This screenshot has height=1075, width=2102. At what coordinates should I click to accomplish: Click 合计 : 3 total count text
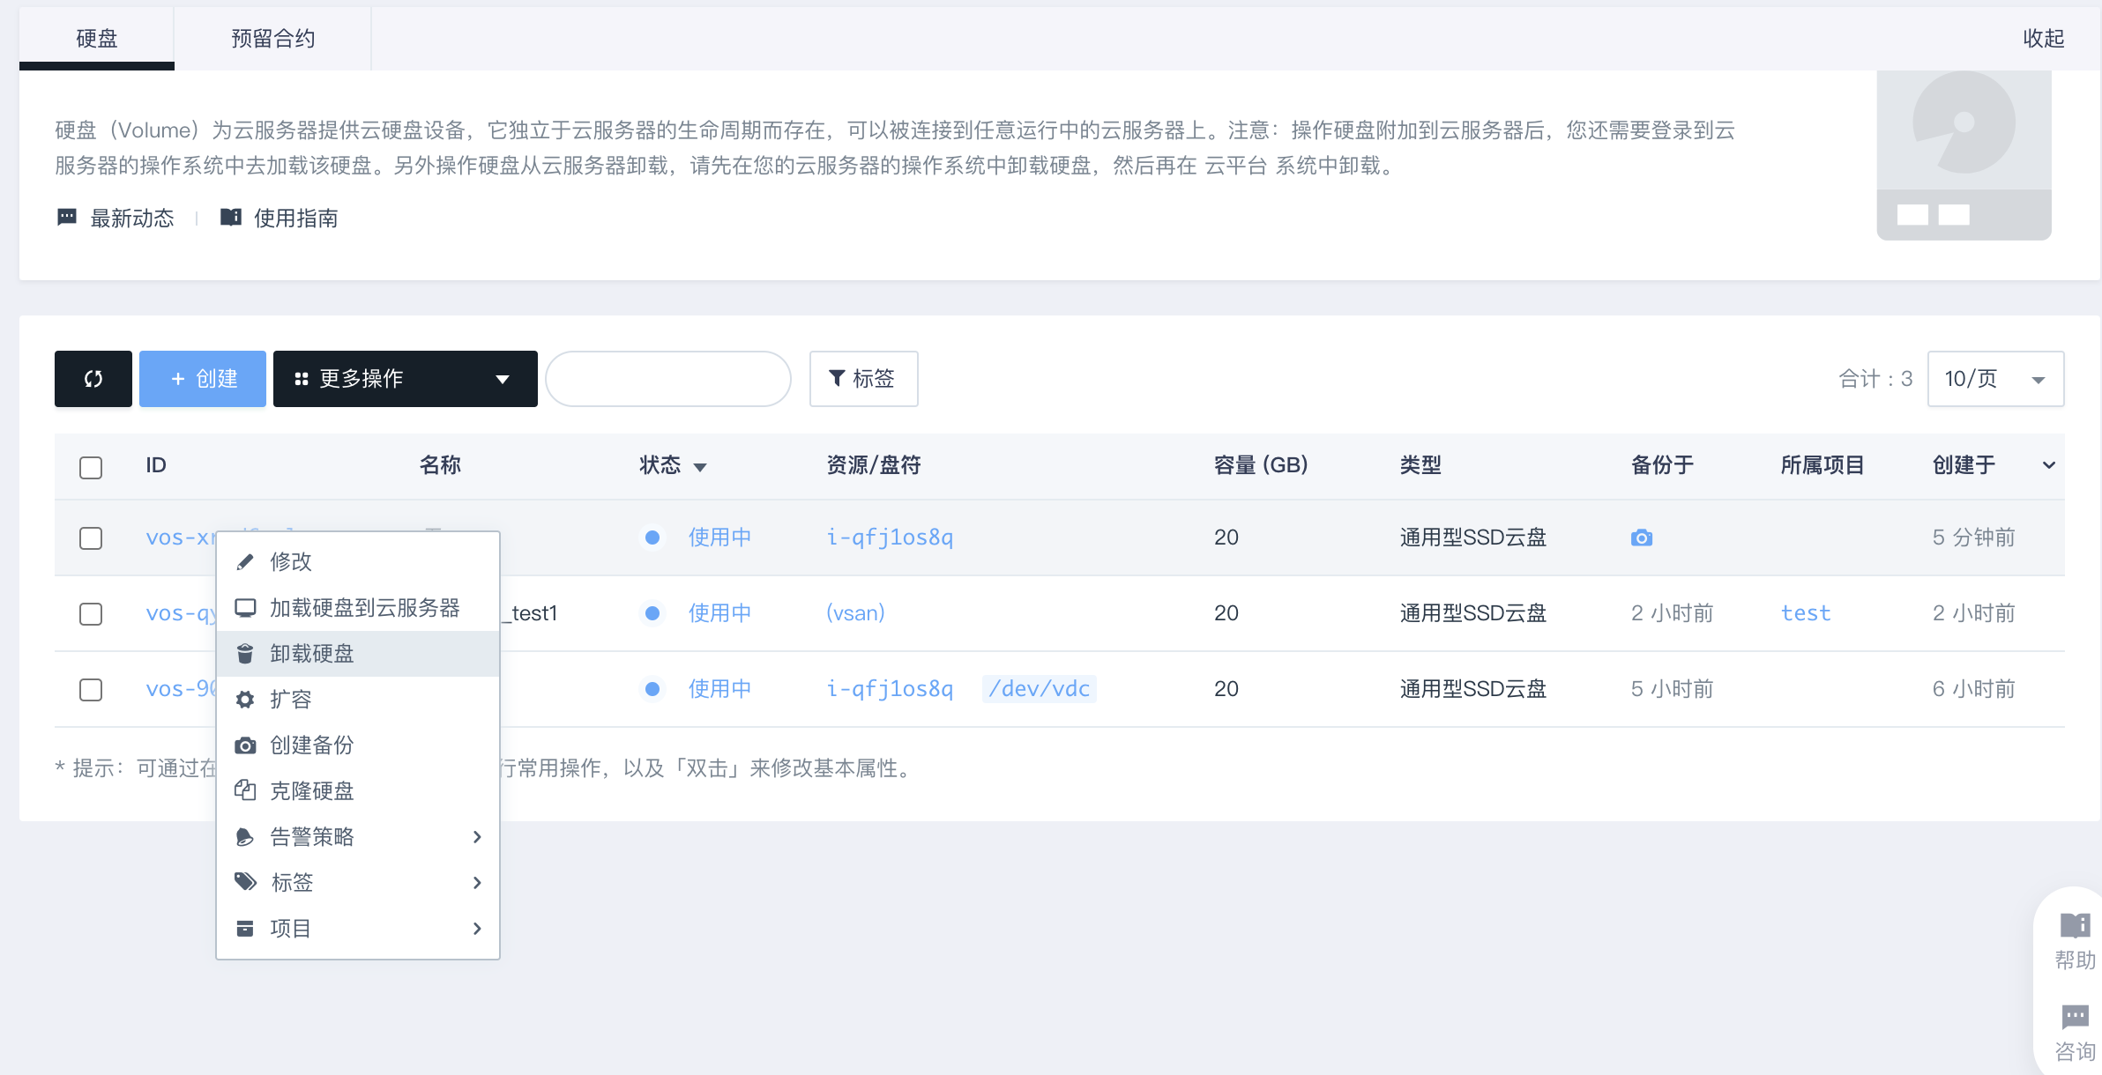[1875, 379]
